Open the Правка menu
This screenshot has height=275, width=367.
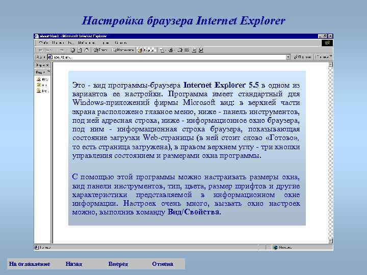(x=57, y=43)
